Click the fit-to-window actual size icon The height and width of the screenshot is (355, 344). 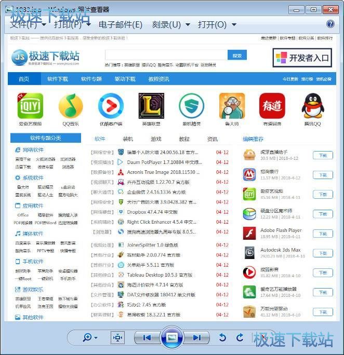(117, 337)
